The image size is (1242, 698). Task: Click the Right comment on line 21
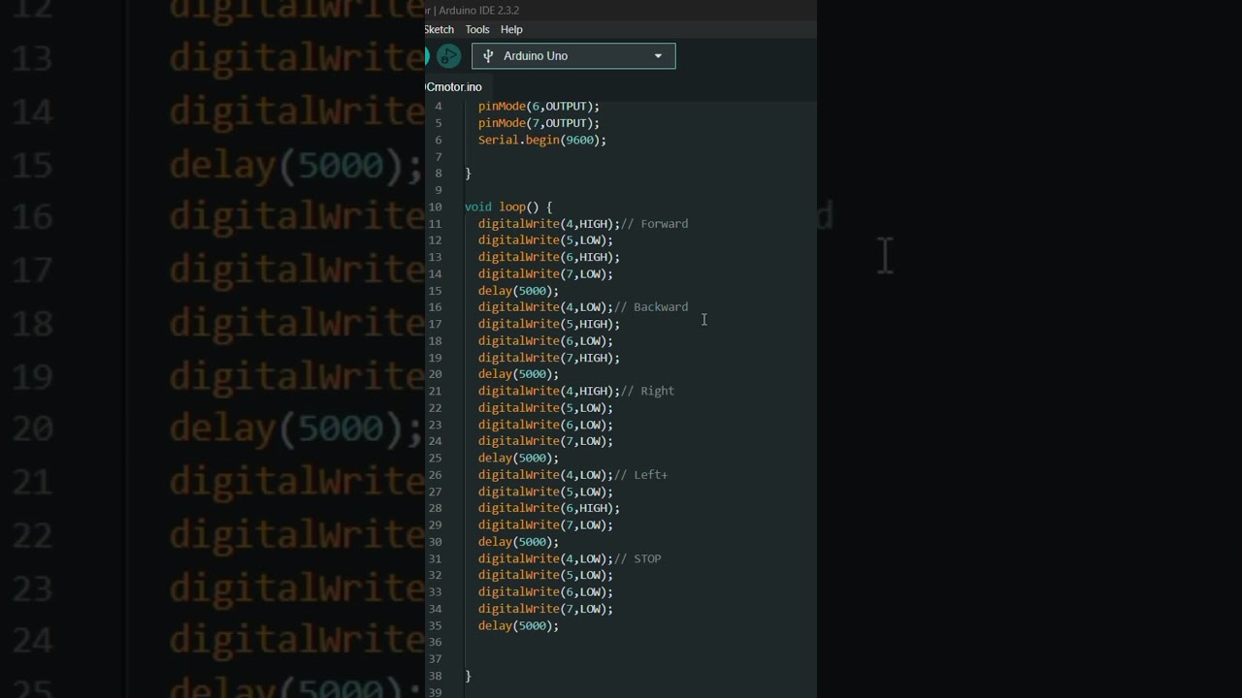(657, 391)
